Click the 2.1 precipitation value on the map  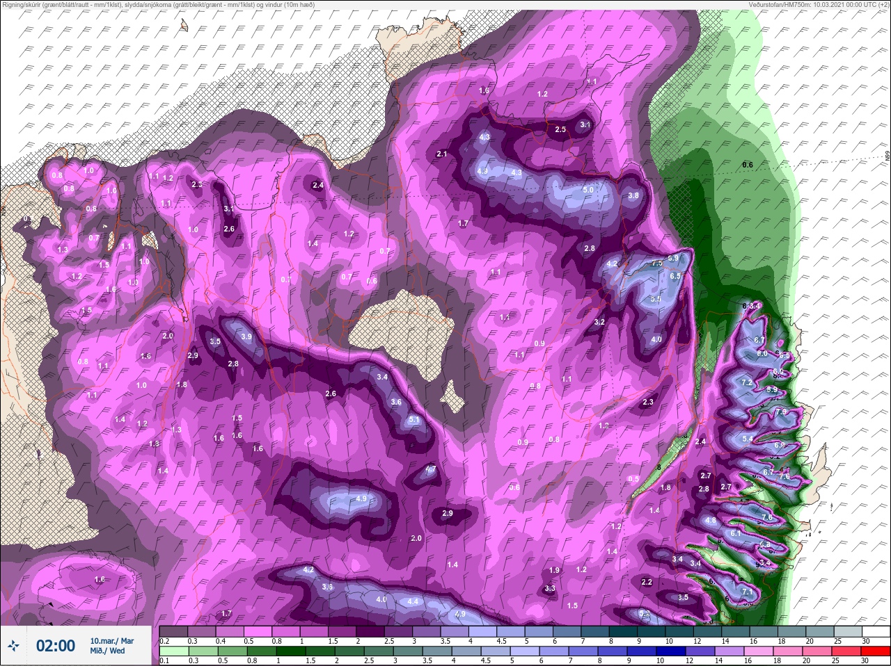(x=441, y=154)
